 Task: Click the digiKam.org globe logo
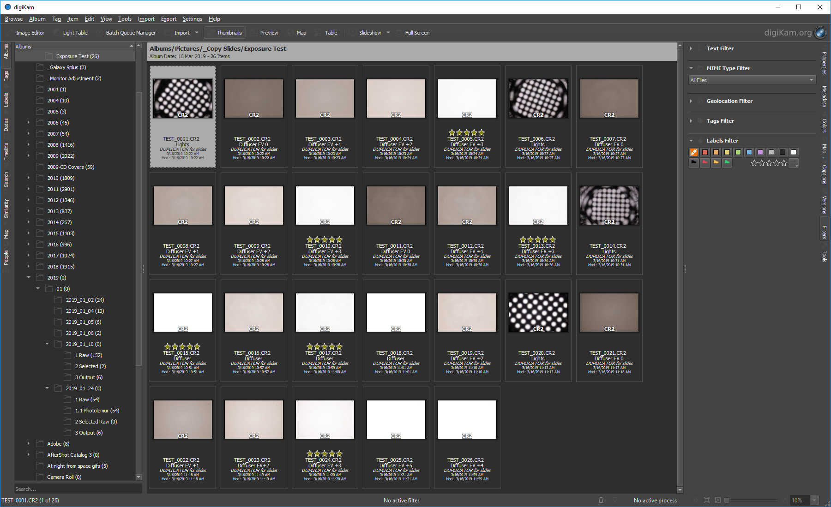coord(820,33)
